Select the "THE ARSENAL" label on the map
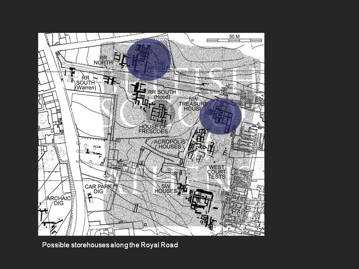This screenshot has width=359, height=269. coord(159,66)
